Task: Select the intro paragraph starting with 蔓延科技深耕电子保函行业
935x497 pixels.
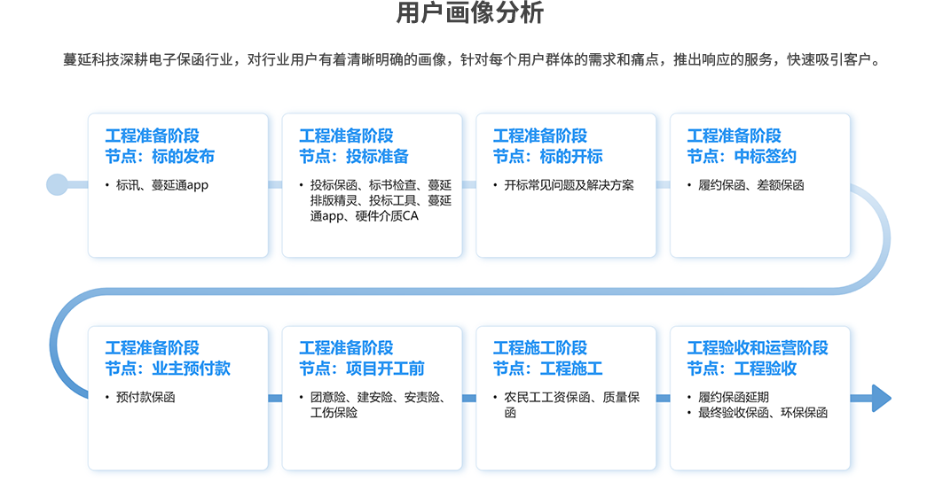Action: point(473,60)
